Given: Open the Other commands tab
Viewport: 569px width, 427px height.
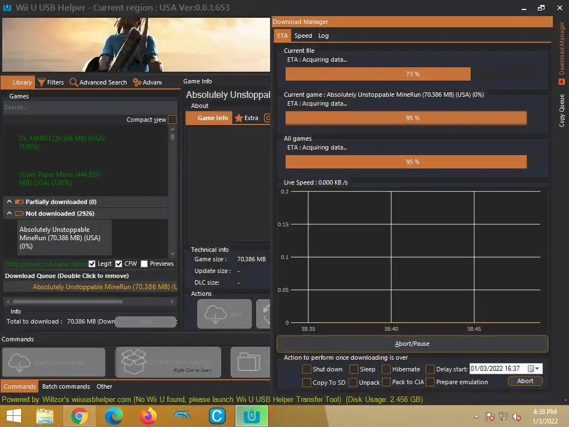Looking at the screenshot, I should (104, 387).
